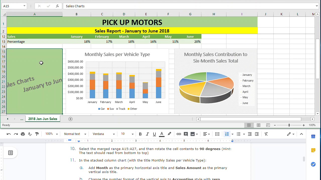Click Excel horizontal scrollbar right arrow
The height and width of the screenshot is (180, 321).
312,119
